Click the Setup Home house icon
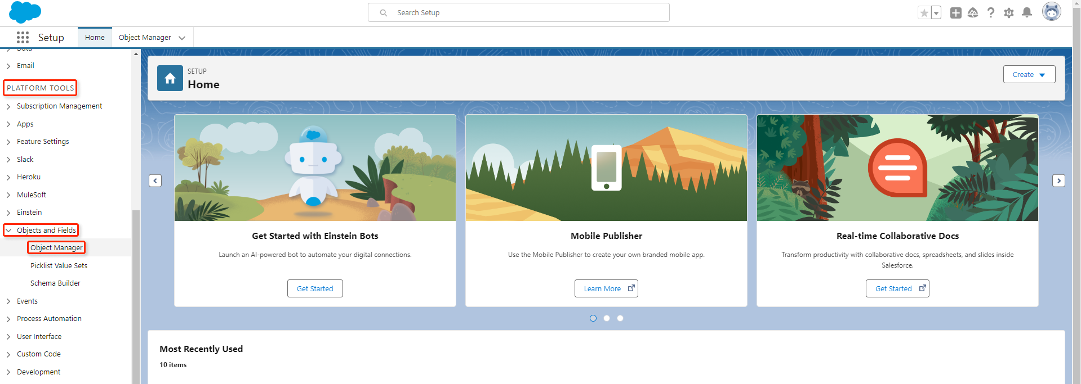 click(x=170, y=78)
